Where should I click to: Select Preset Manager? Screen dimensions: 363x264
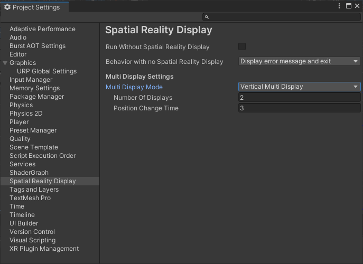(x=33, y=130)
